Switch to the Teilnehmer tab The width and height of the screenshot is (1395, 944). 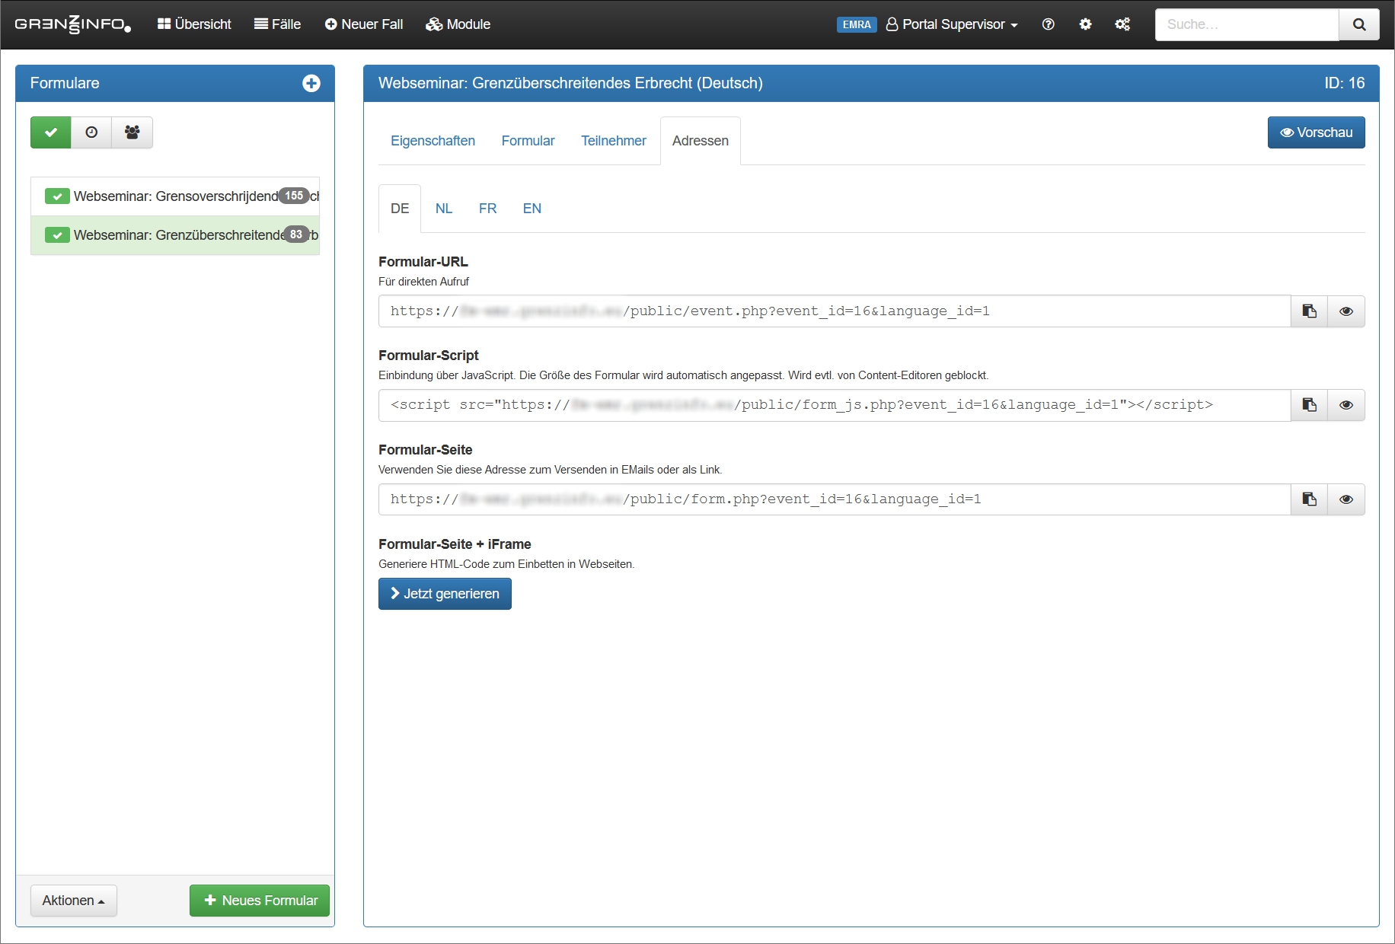tap(613, 141)
